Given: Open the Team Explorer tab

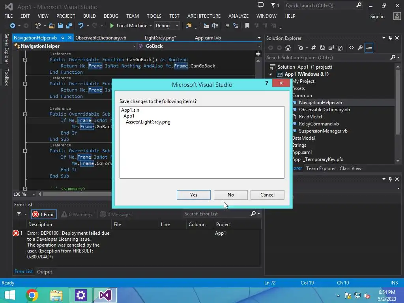Looking at the screenshot, I should pyautogui.click(x=321, y=168).
